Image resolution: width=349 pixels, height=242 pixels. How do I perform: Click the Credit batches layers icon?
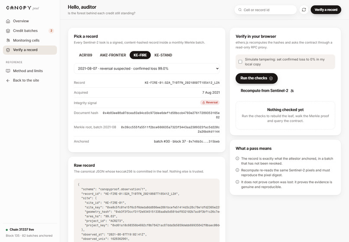(8, 31)
